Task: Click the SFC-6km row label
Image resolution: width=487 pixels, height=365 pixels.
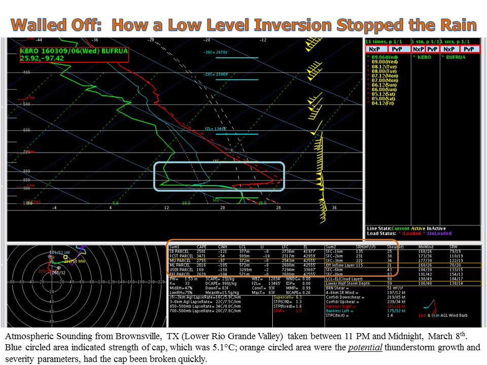Action: click(334, 270)
